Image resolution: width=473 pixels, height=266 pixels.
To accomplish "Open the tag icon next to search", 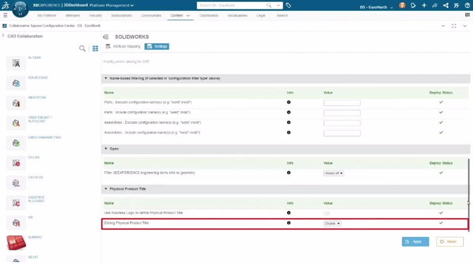I will (x=288, y=5).
